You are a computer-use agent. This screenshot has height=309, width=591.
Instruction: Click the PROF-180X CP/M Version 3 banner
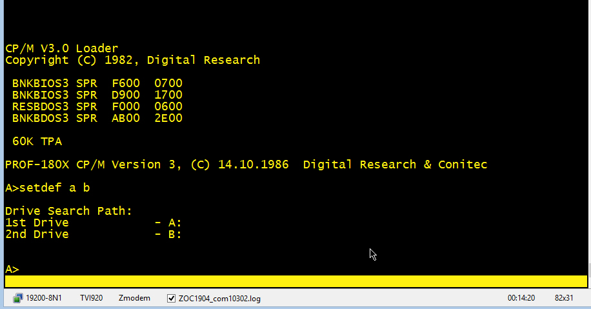(x=245, y=164)
